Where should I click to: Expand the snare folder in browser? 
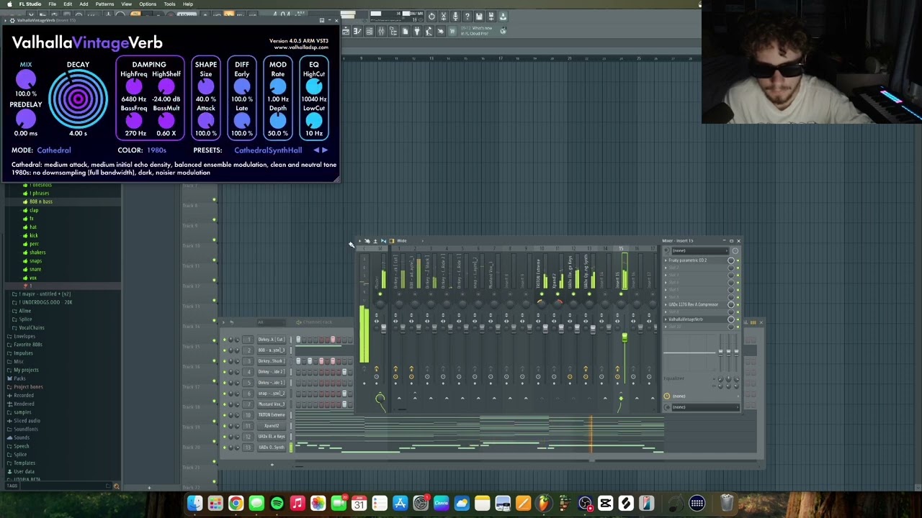(35, 269)
